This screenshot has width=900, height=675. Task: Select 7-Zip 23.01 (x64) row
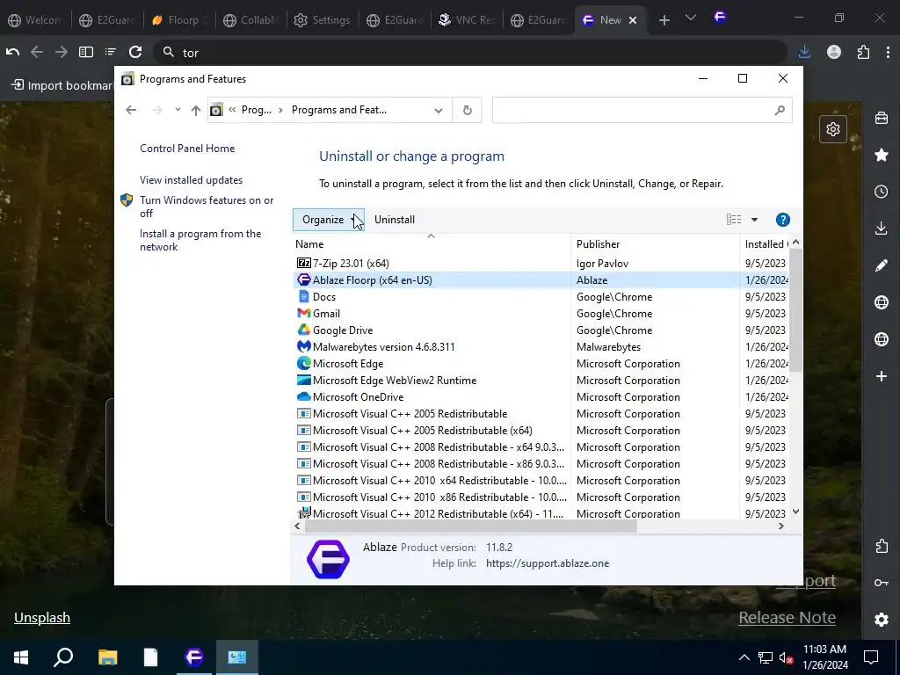[540, 264]
